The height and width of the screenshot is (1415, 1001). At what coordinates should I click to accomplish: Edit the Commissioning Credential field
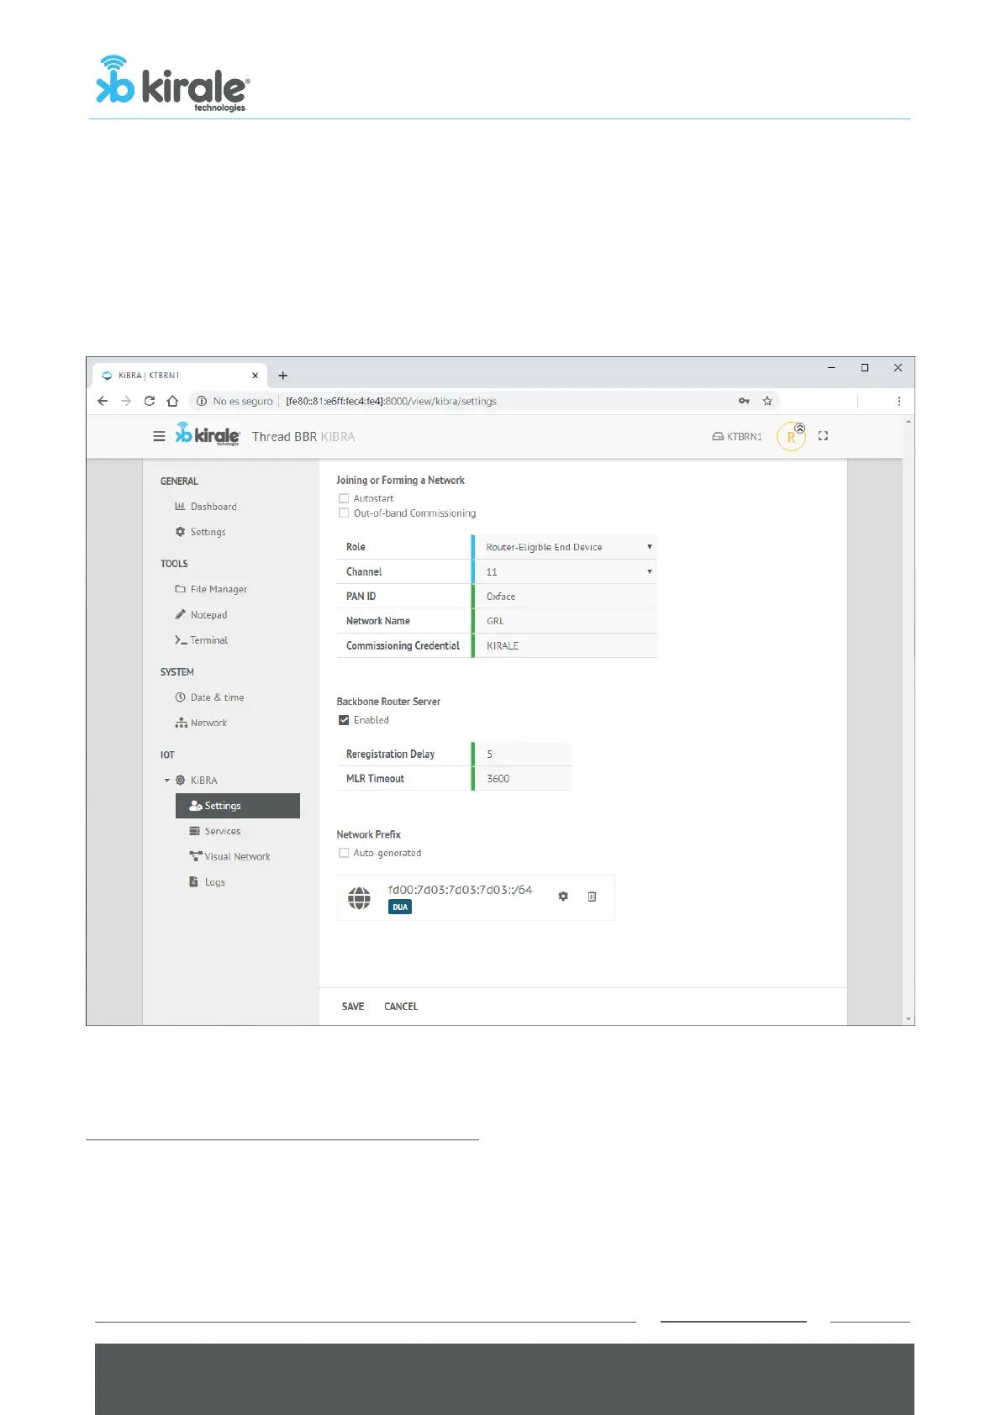tap(565, 646)
